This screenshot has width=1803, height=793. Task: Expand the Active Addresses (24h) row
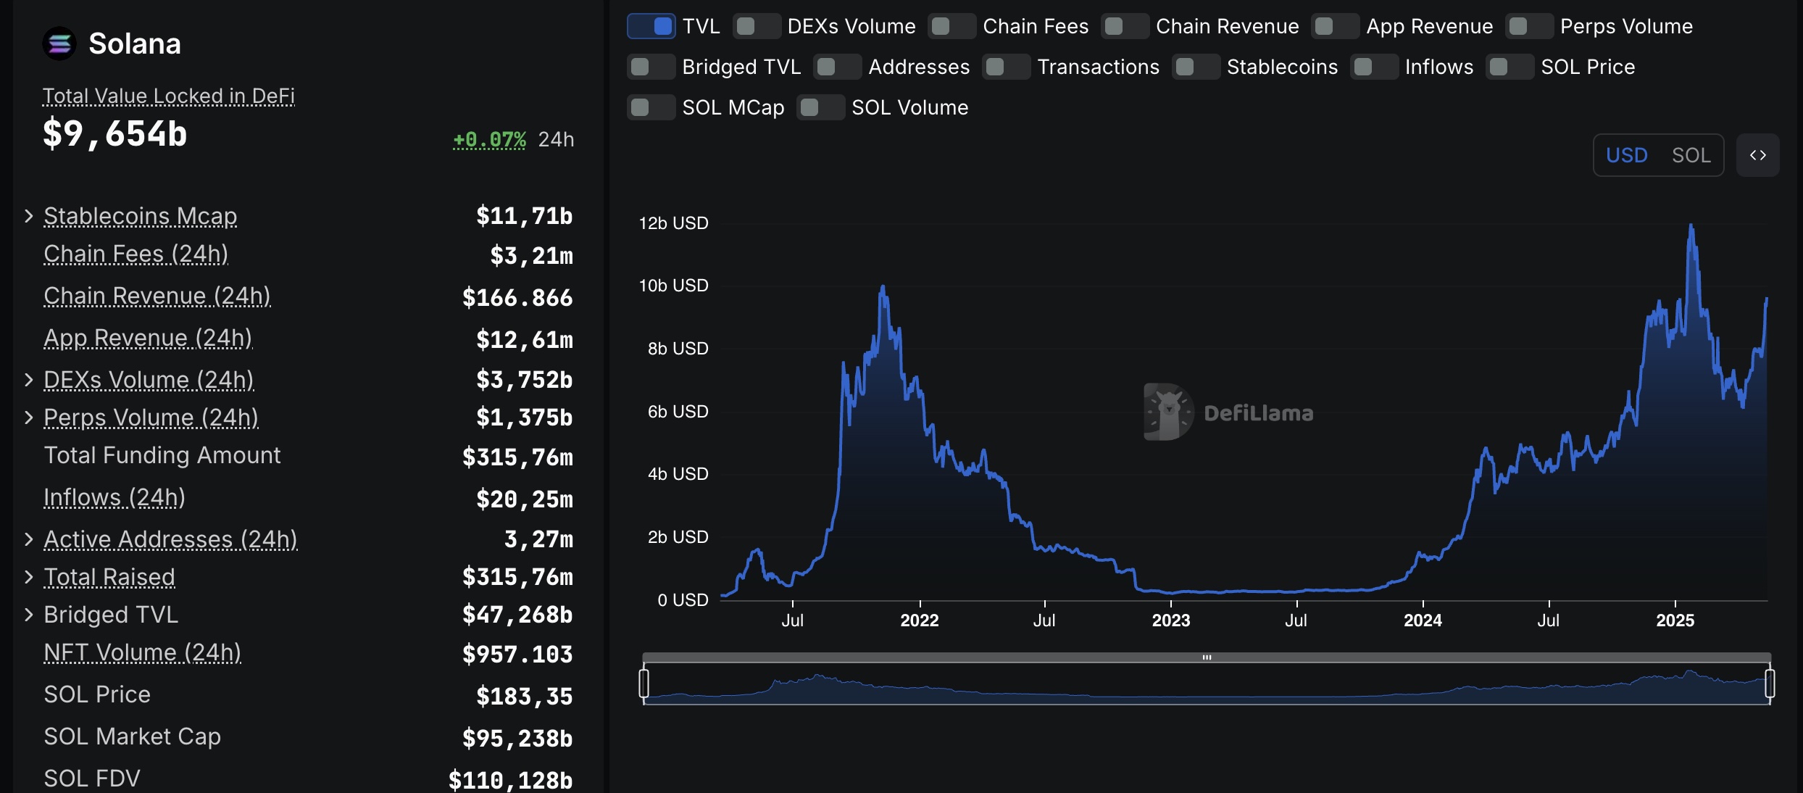(29, 539)
